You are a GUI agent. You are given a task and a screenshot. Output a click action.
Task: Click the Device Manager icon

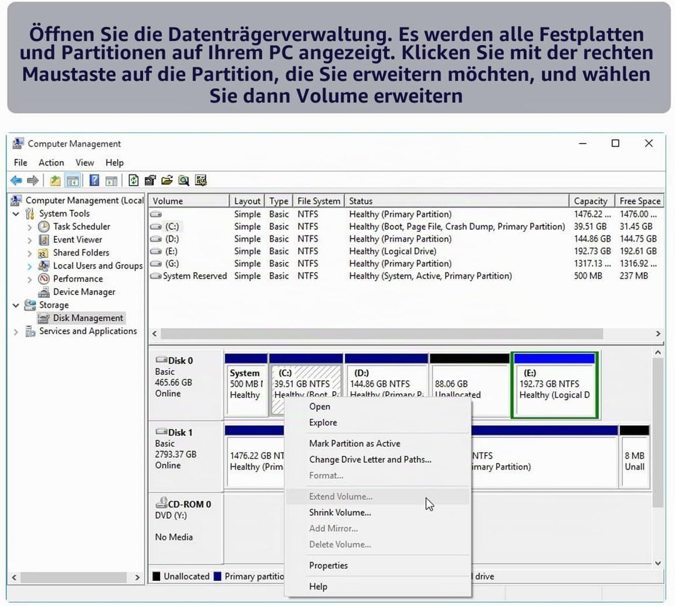point(44,292)
